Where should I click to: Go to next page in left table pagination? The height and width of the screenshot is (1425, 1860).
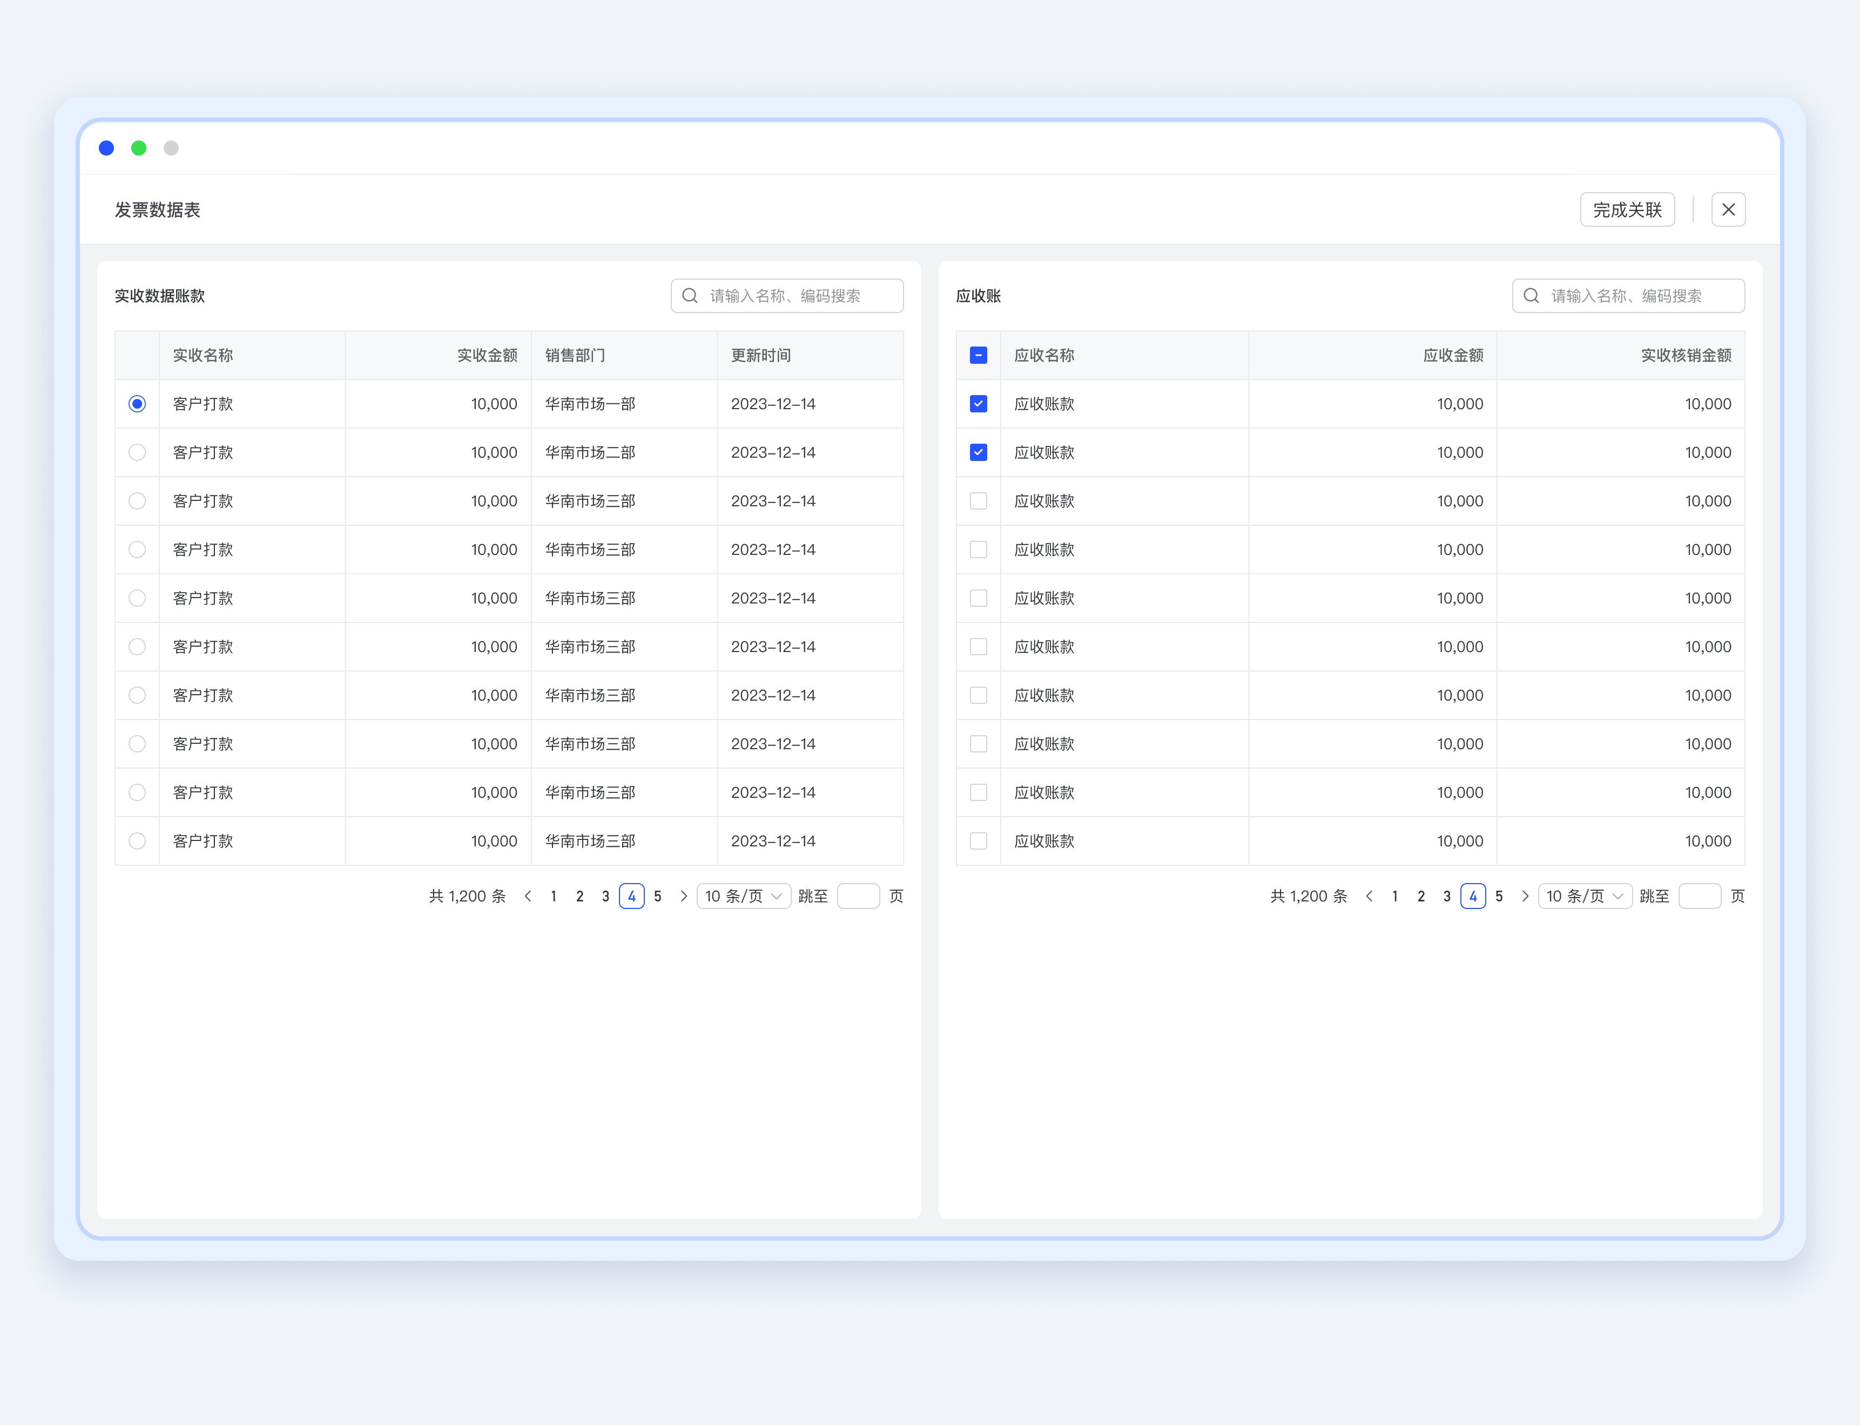[x=684, y=895]
